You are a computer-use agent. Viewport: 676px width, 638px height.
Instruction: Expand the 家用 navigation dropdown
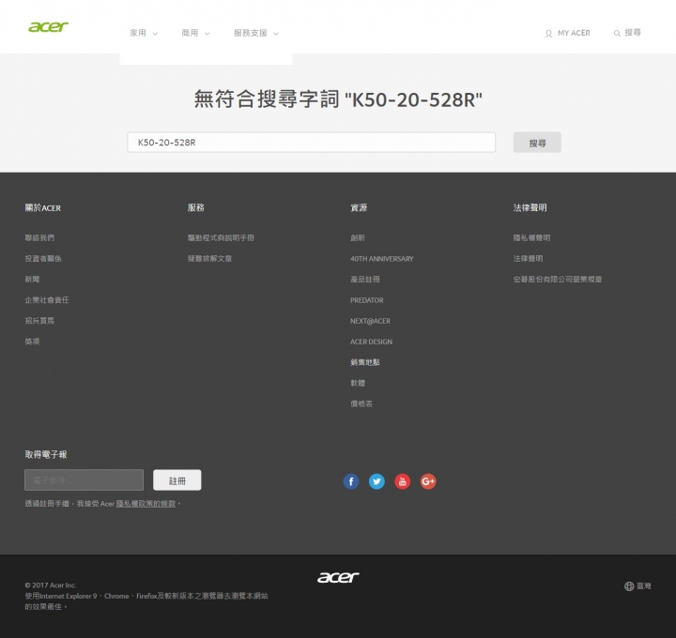pos(144,33)
